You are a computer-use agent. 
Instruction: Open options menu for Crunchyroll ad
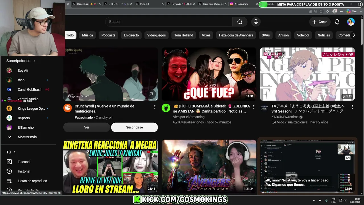click(155, 107)
